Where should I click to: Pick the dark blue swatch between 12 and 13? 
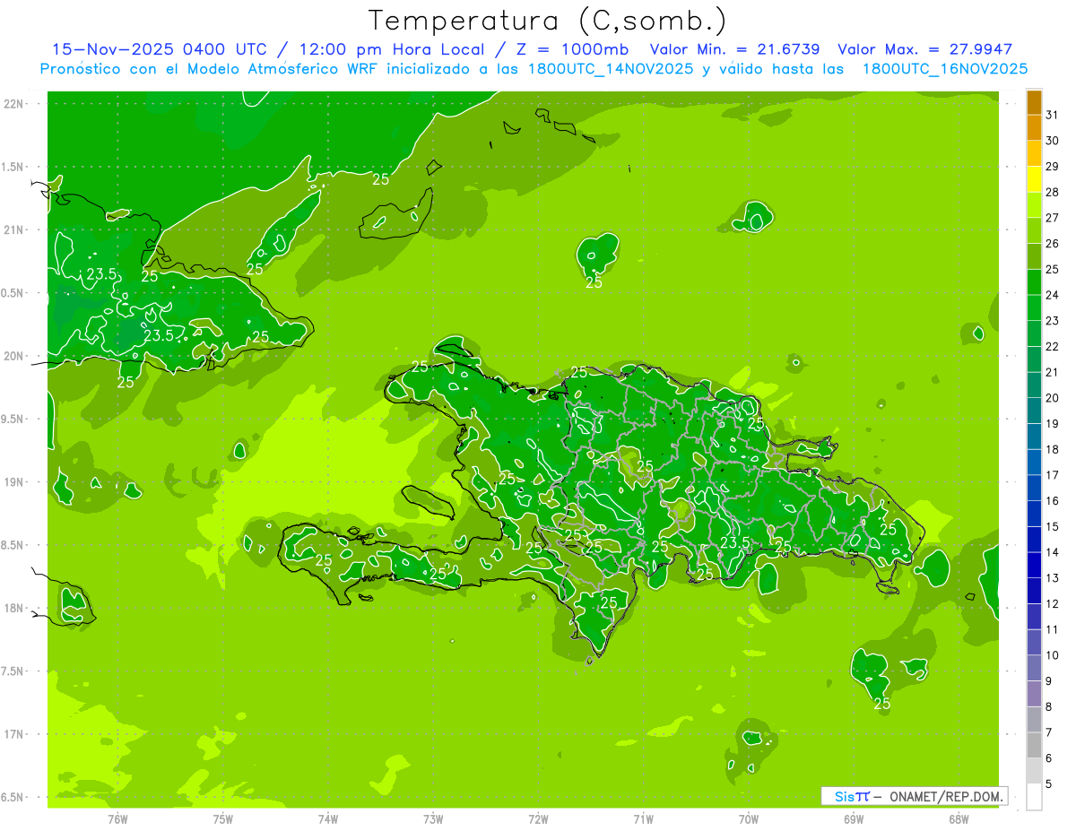tap(1034, 591)
